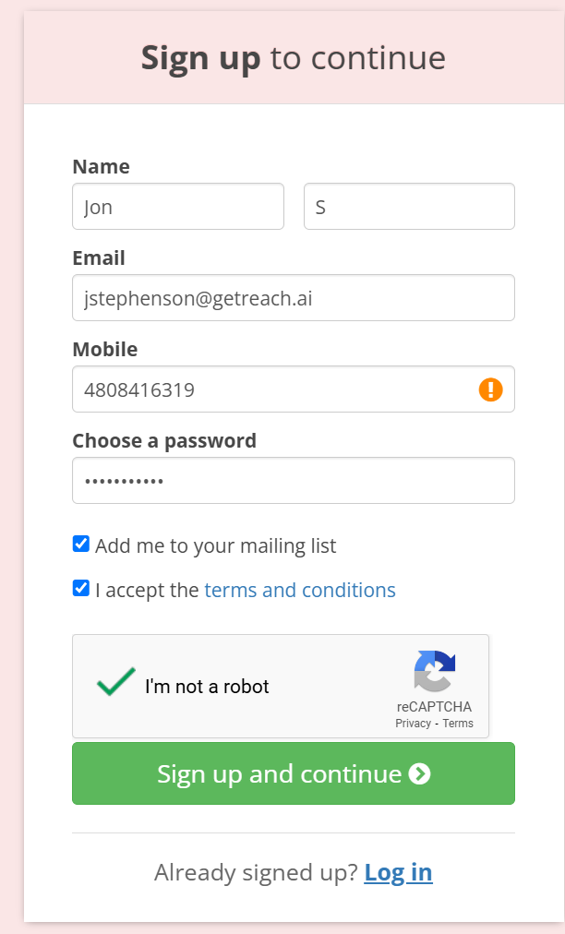This screenshot has width=565, height=934.
Task: Focus the Choose a password field
Action: point(294,480)
